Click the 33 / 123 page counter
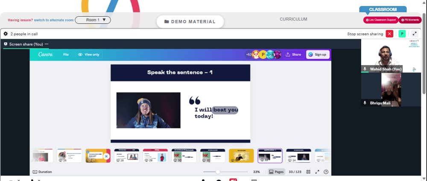 [x=295, y=172]
